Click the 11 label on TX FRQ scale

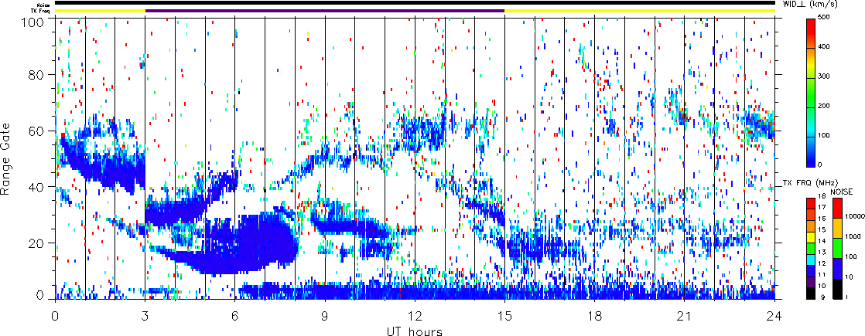(822, 275)
